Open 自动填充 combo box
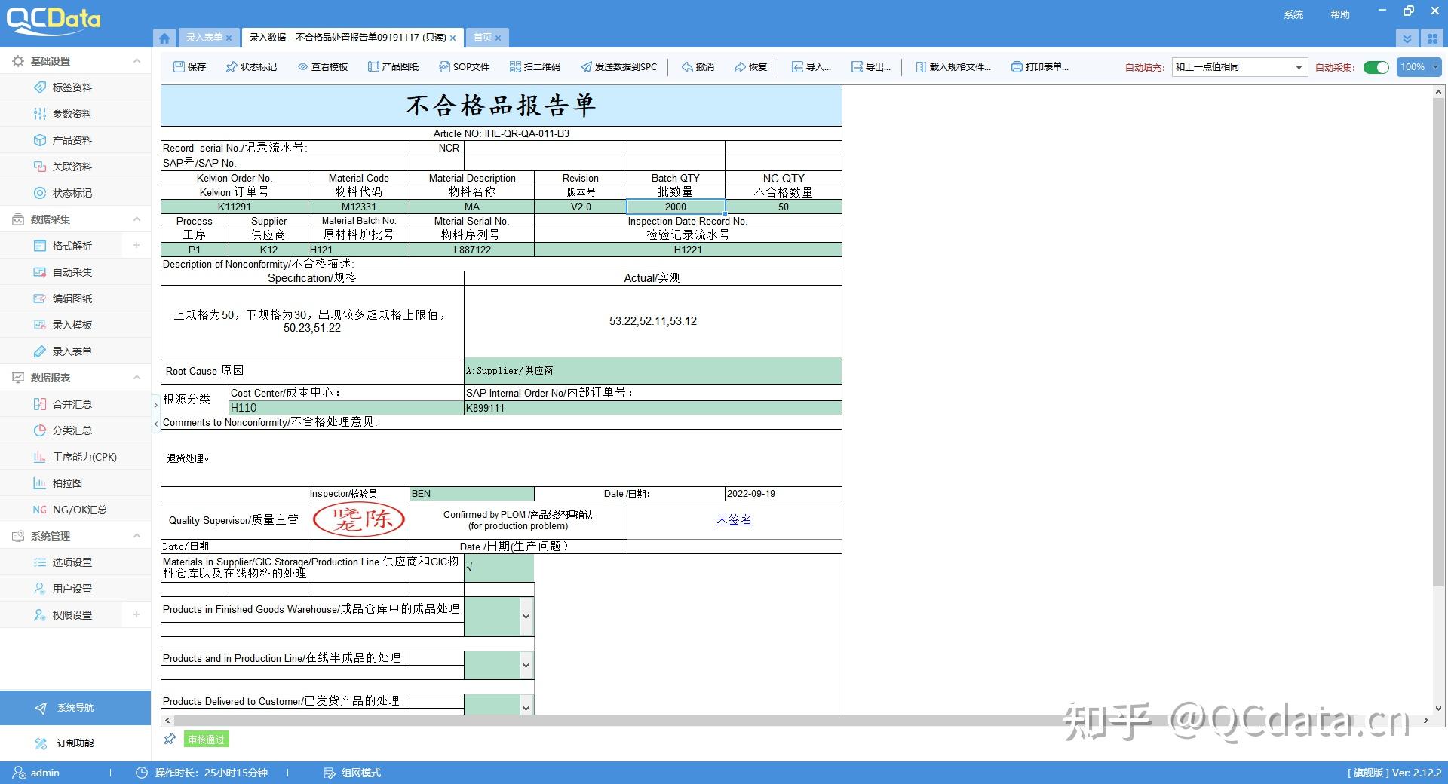This screenshot has width=1448, height=784. (1239, 67)
